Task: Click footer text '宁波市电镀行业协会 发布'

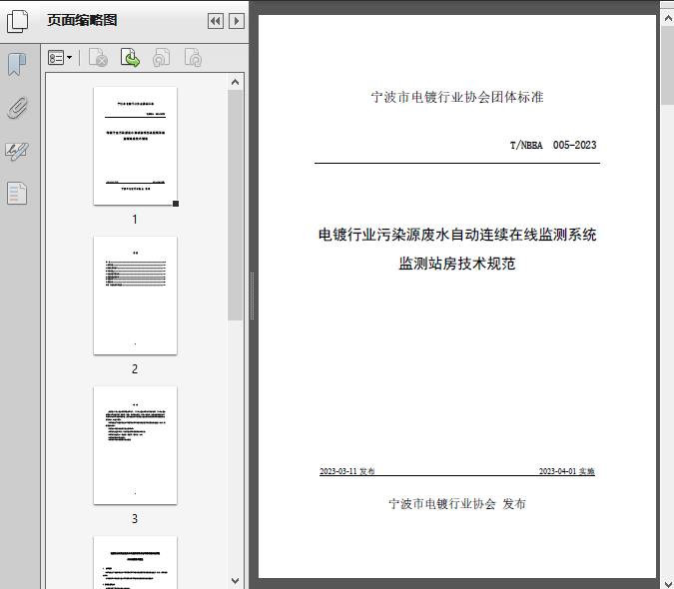Action: [x=457, y=503]
